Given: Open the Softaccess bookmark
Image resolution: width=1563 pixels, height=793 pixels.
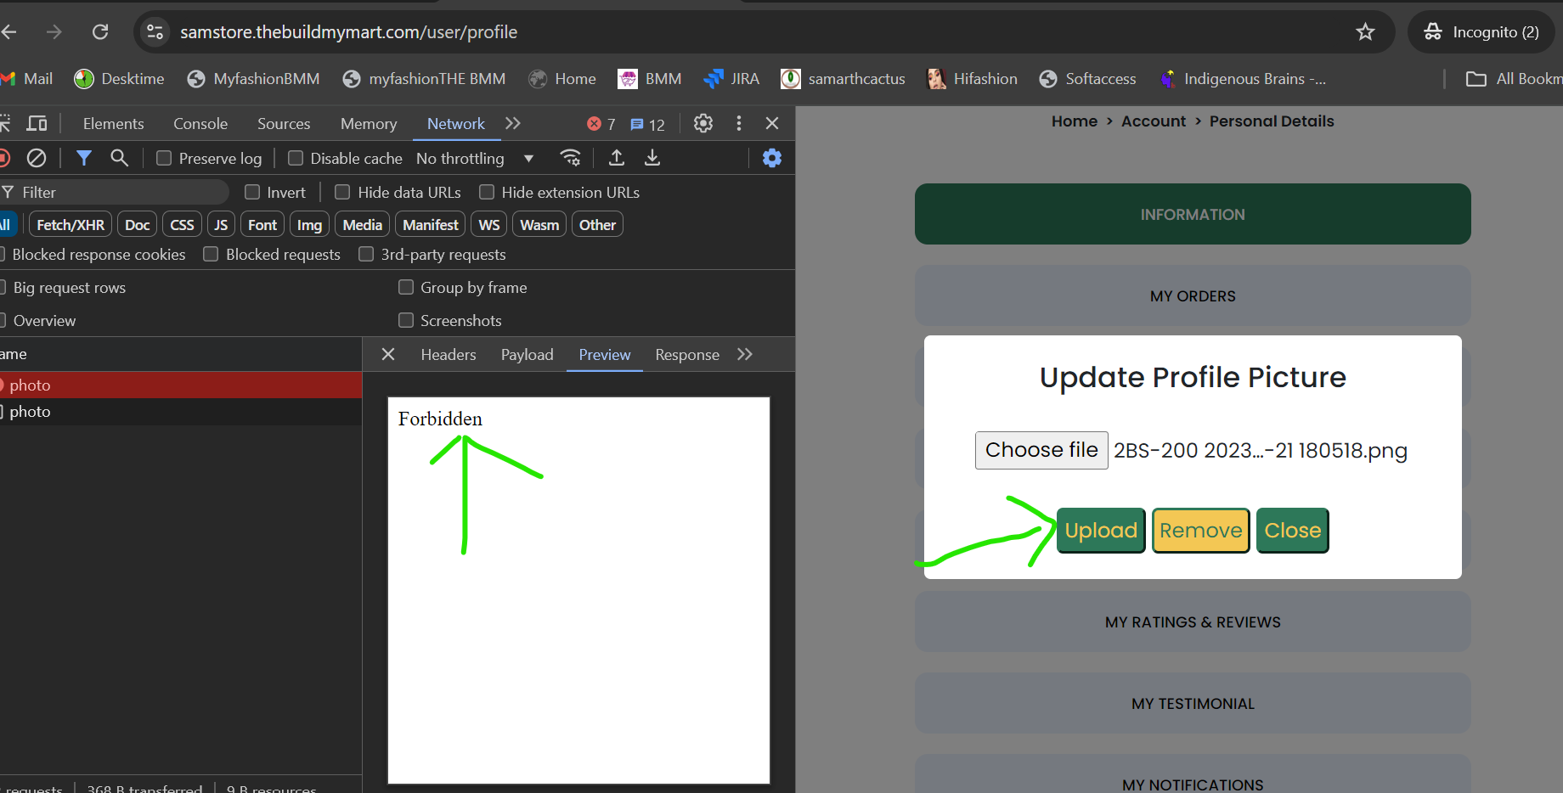Looking at the screenshot, I should point(1087,79).
